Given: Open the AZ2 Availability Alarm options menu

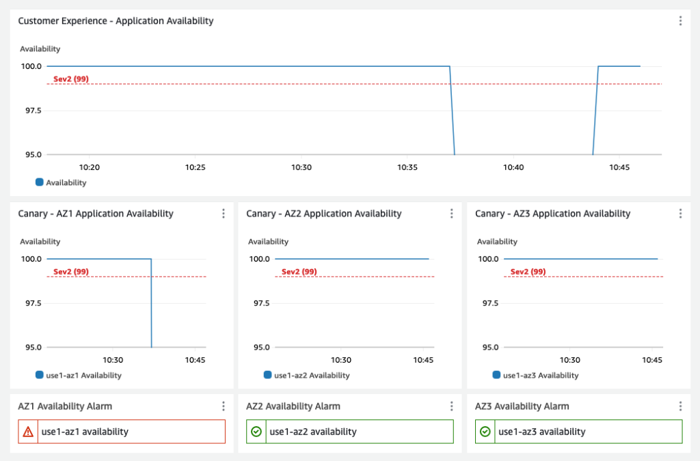Looking at the screenshot, I should point(452,406).
